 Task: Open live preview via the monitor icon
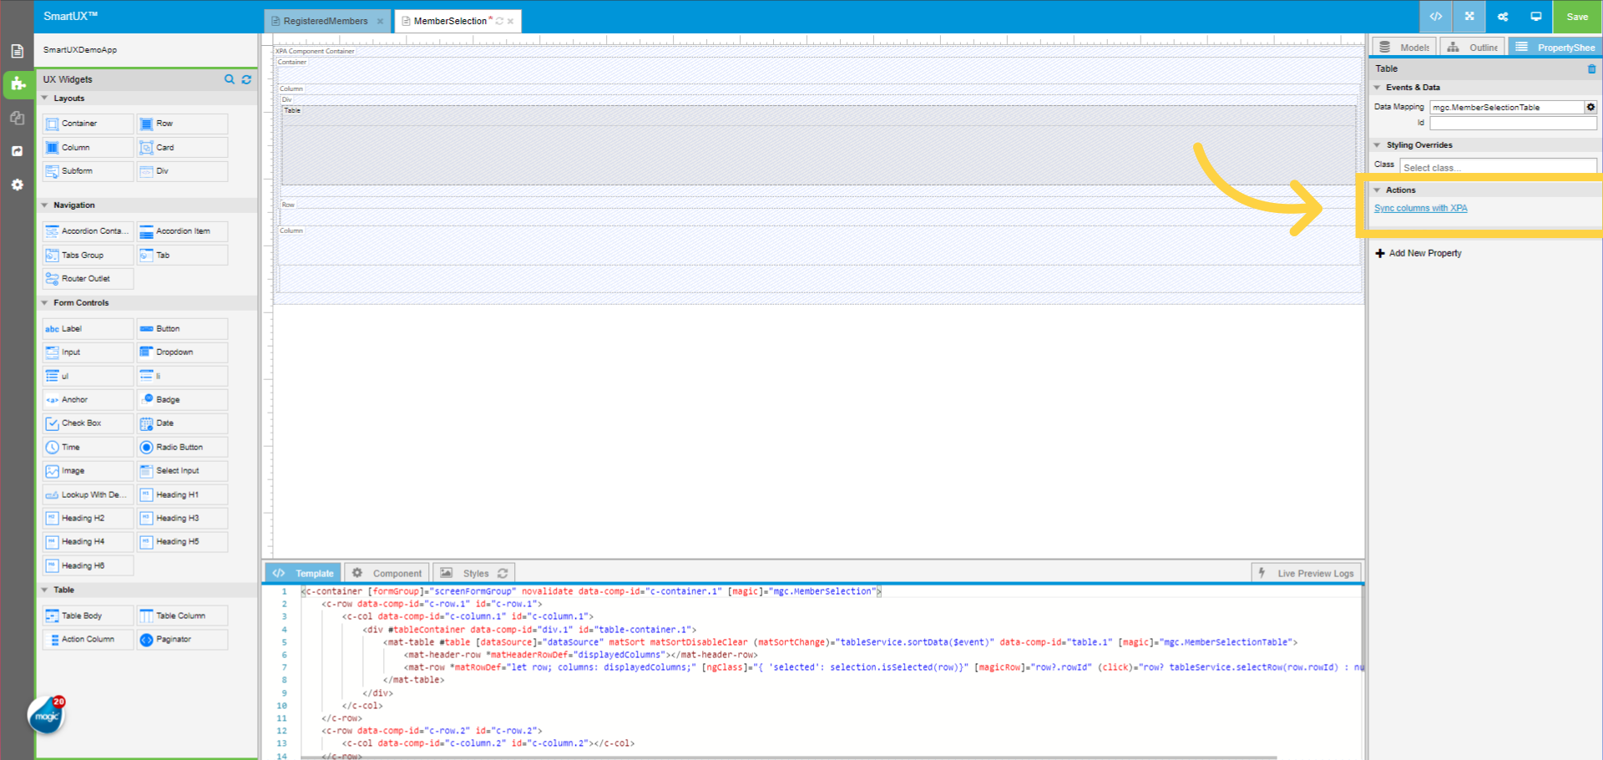(1536, 16)
